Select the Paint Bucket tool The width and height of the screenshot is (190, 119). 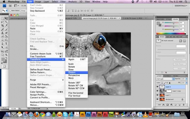pos(6,36)
